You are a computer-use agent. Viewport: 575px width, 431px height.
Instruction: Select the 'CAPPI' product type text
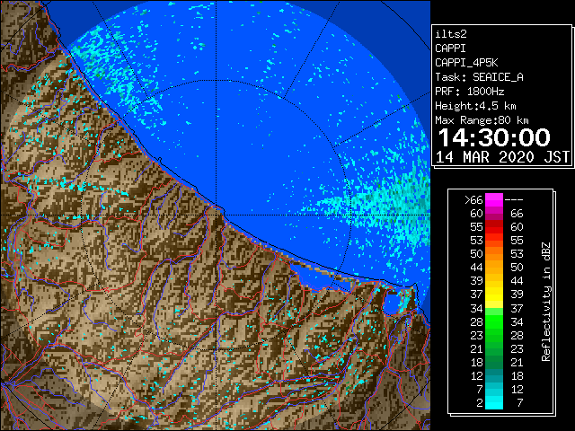click(x=450, y=48)
